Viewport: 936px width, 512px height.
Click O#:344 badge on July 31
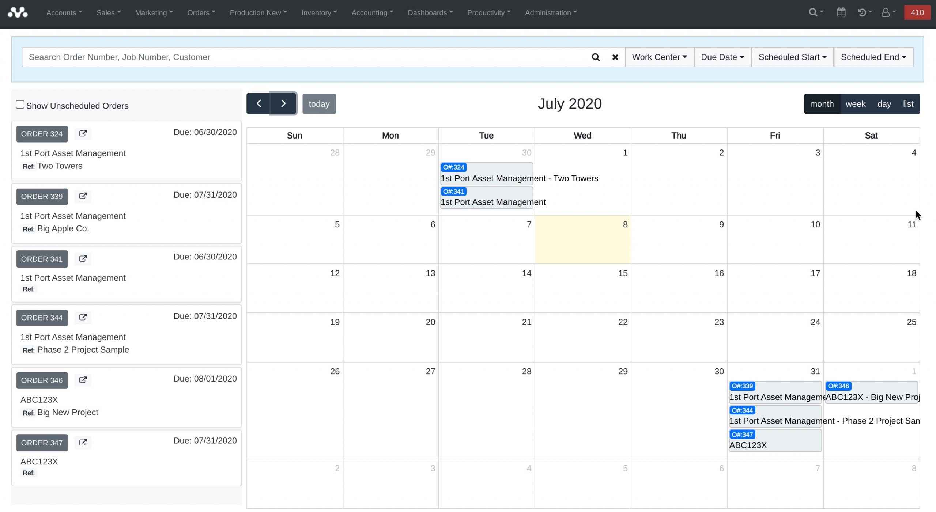pos(742,410)
